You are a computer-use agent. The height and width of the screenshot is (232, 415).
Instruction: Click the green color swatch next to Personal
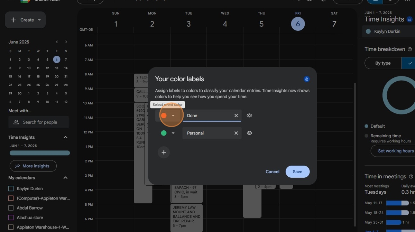point(164,133)
